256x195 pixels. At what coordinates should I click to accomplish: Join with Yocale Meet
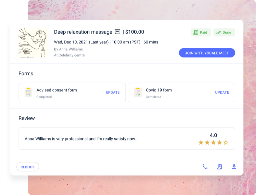click(x=207, y=53)
